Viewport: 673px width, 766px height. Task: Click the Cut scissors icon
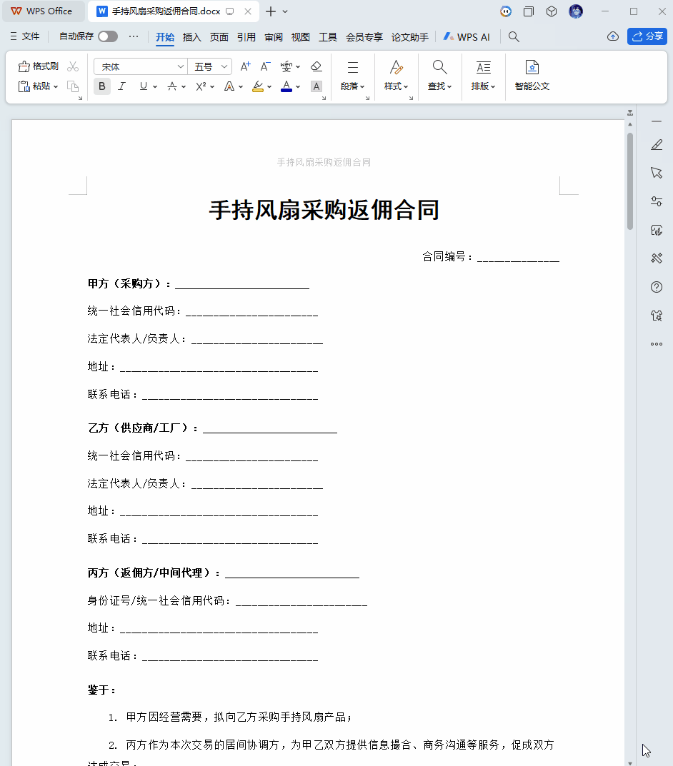(73, 66)
